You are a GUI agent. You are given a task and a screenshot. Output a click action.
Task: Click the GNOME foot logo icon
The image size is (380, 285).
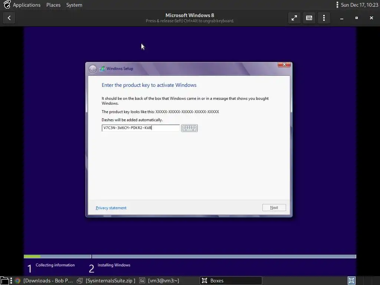tap(7, 4)
